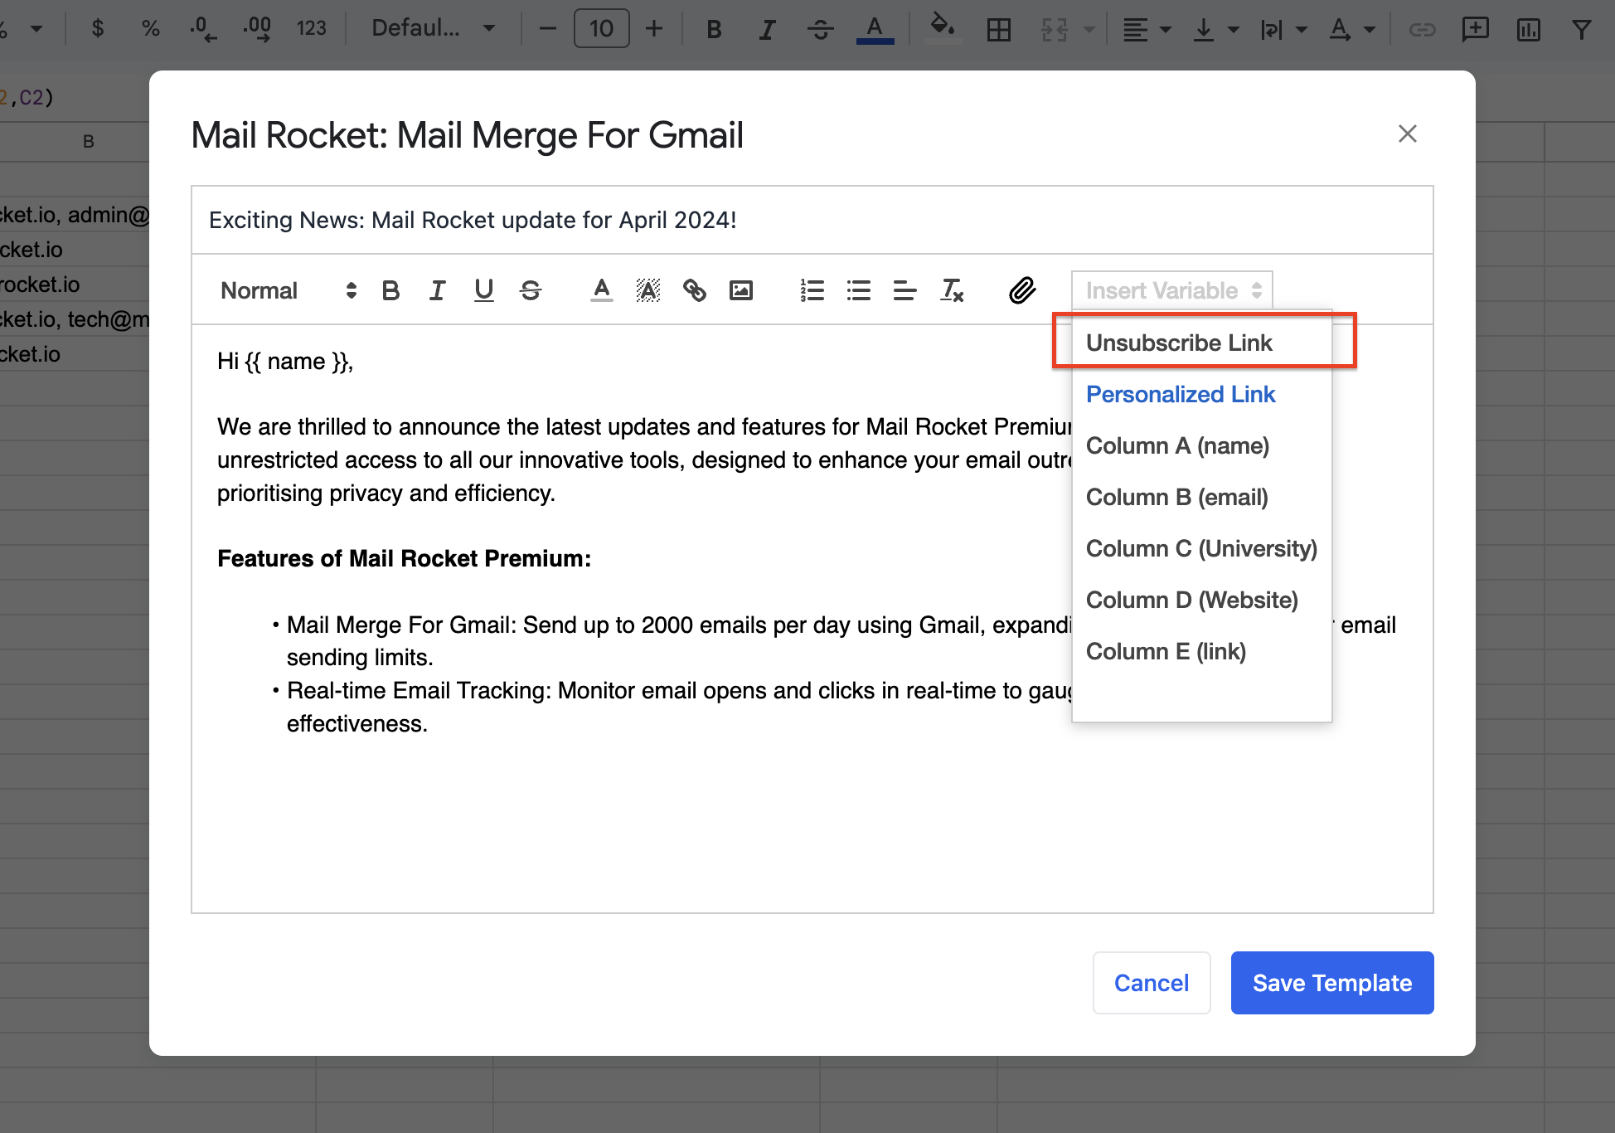Click the insert link icon in editor
Screen dimensions: 1615x1133
tap(694, 290)
